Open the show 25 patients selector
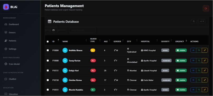This screenshot has height=96, width=213. click(x=54, y=30)
